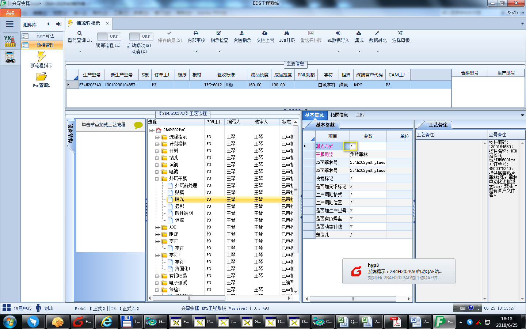
Task: Collapse the 字符1 tree node
Action: [x=157, y=255]
